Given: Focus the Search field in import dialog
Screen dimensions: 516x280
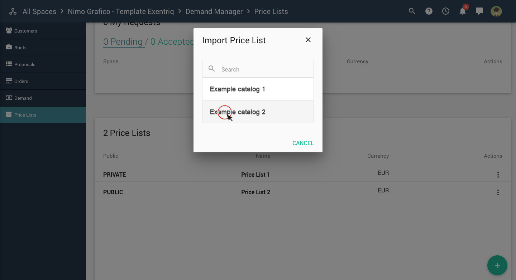Looking at the screenshot, I should point(258,69).
